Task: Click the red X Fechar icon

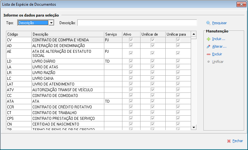Action: point(229,141)
